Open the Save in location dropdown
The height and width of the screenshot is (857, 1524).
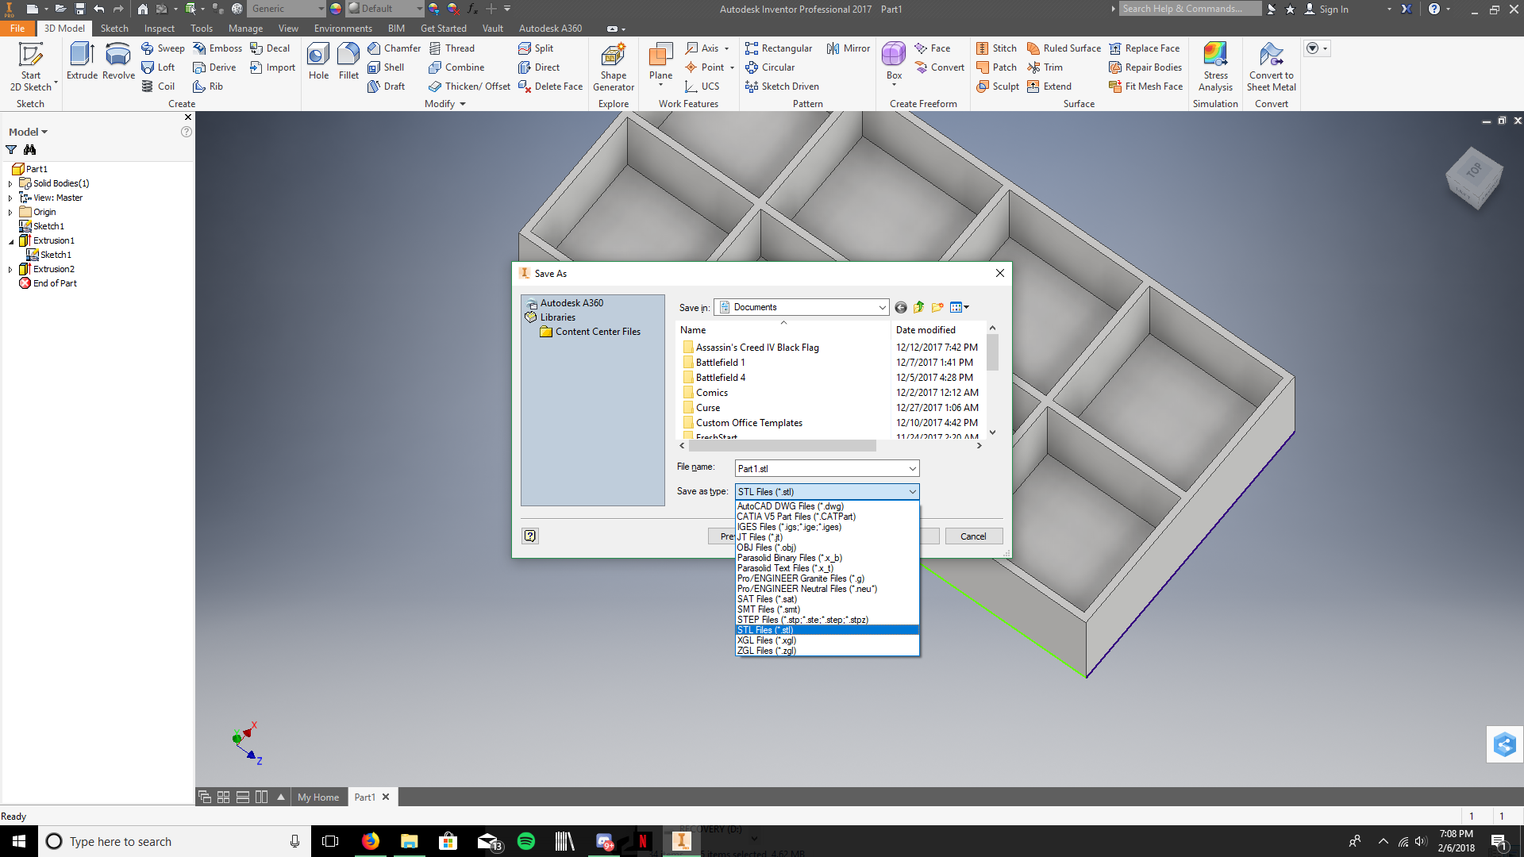click(882, 308)
